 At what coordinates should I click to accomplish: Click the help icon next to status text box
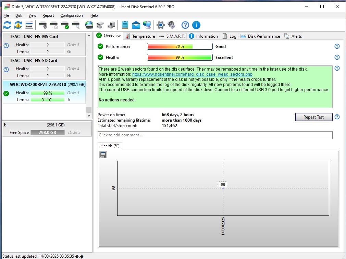pyautogui.click(x=337, y=68)
